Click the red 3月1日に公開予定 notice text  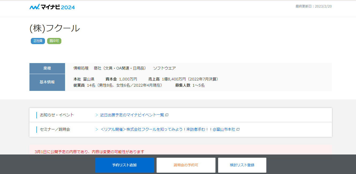point(89,152)
